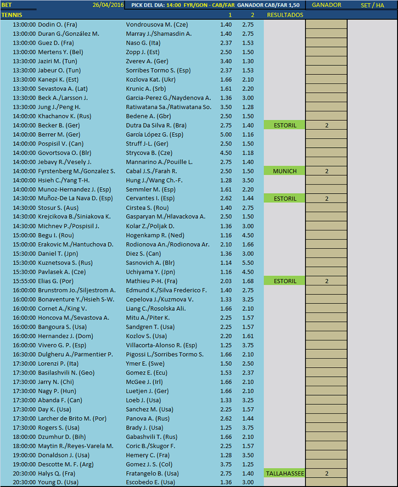The width and height of the screenshot is (398, 487).
Task: Click Khachanov K. (Rus) cell
Action: (x=64, y=116)
